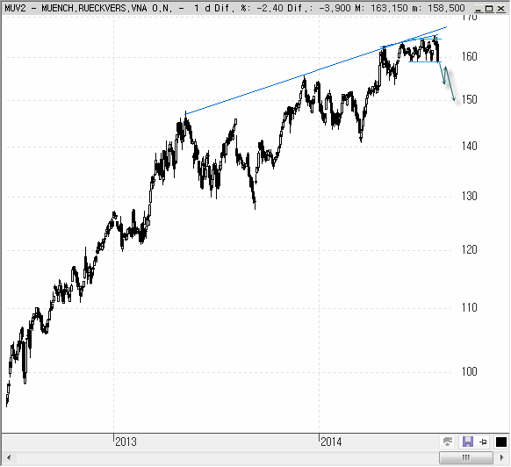
Task: Maximize the MUV2 chart window
Action: 490,9
